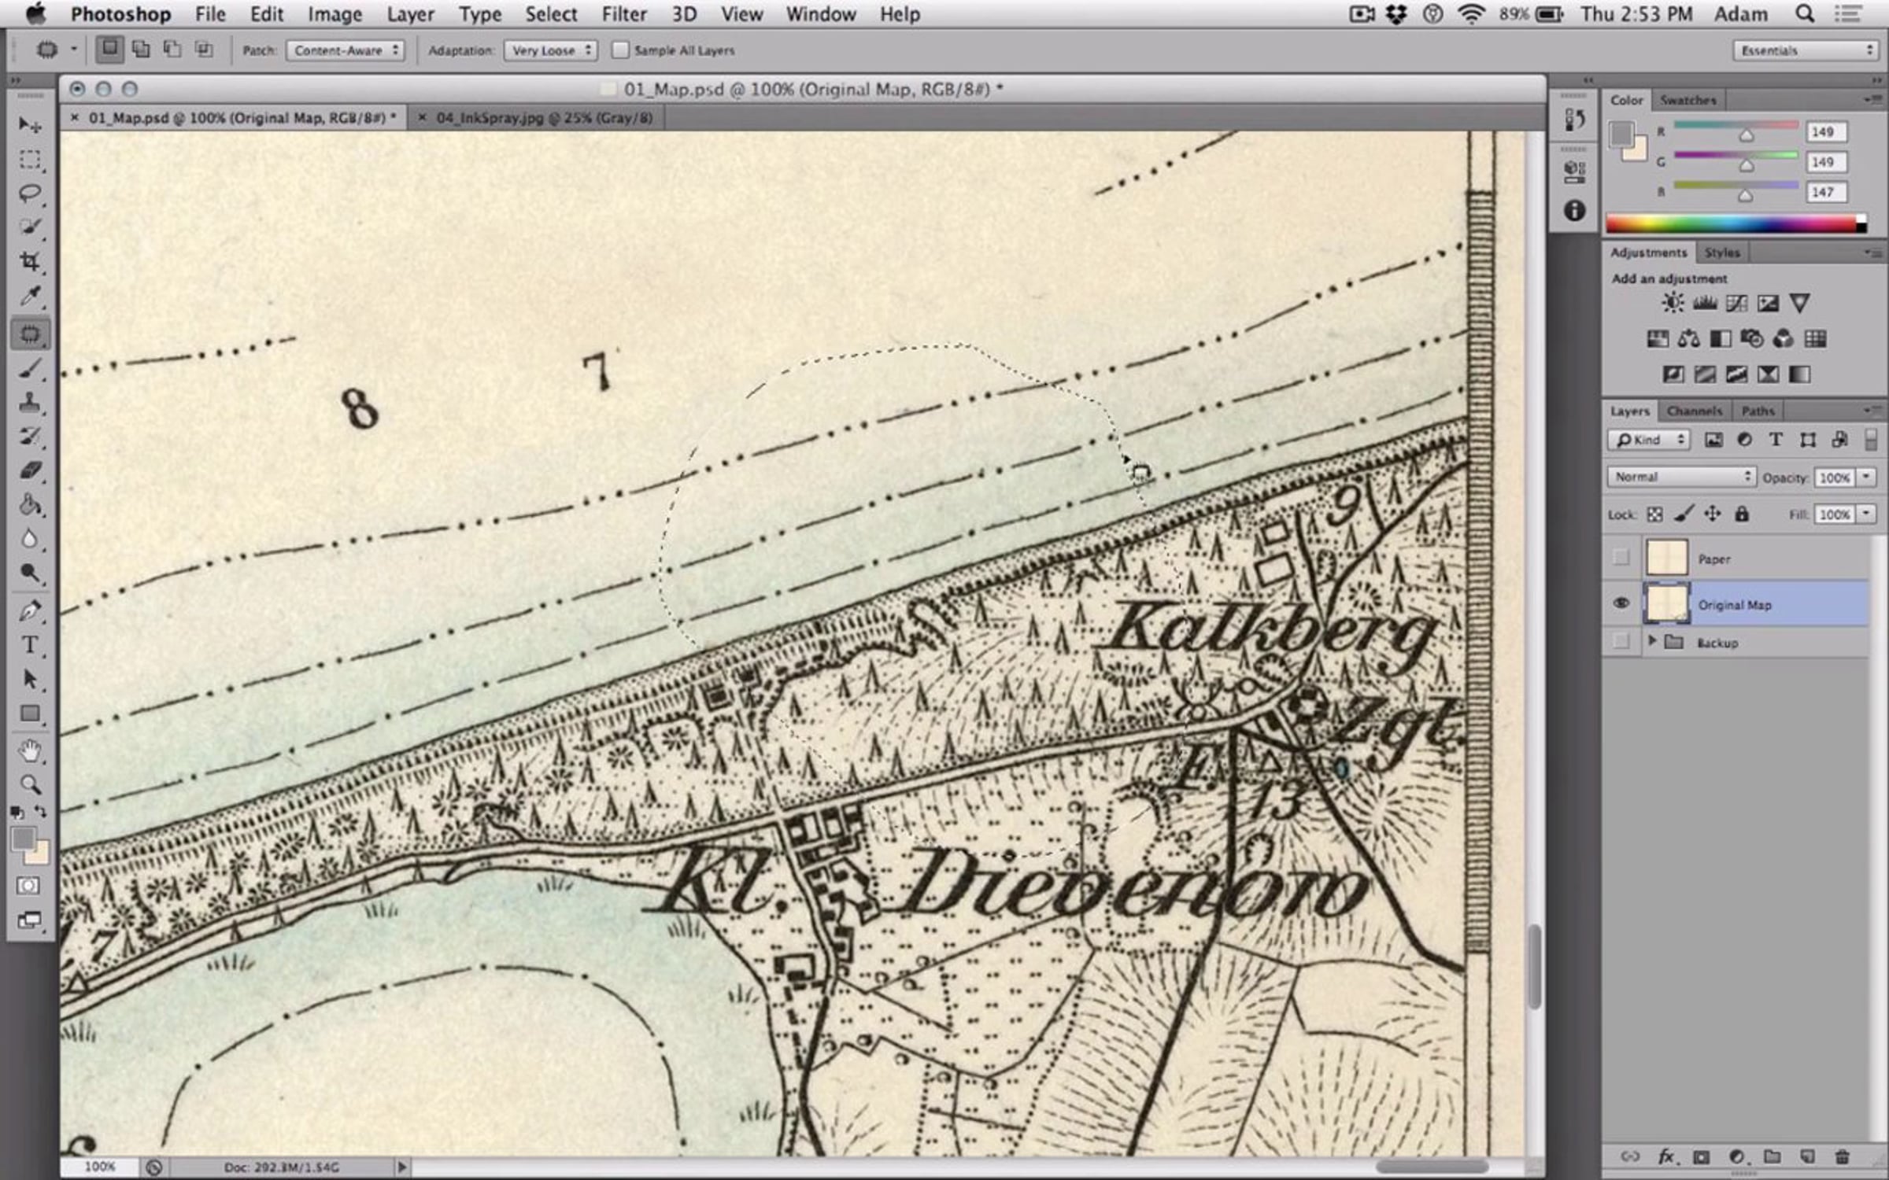Select the Horizontal Type tool
Viewport: 1889px width, 1180px height.
[30, 645]
